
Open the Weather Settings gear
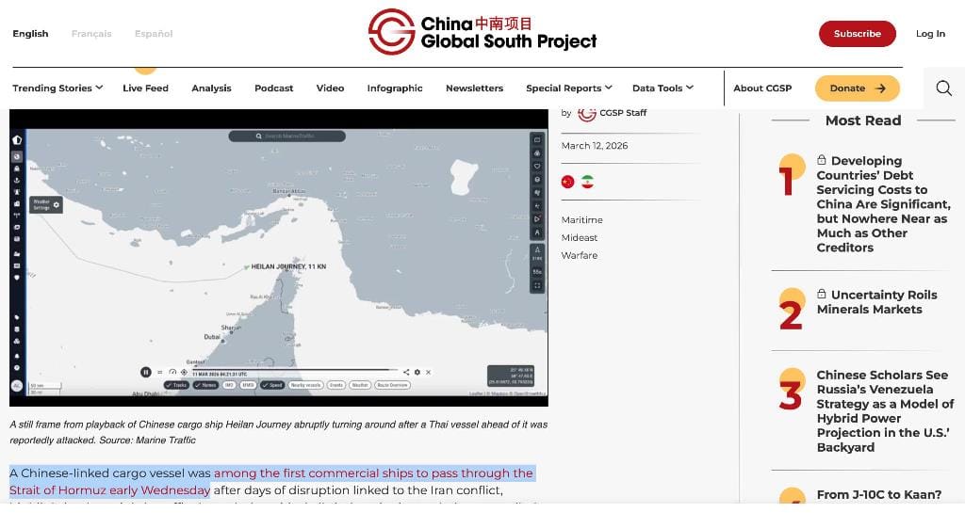[x=57, y=204]
